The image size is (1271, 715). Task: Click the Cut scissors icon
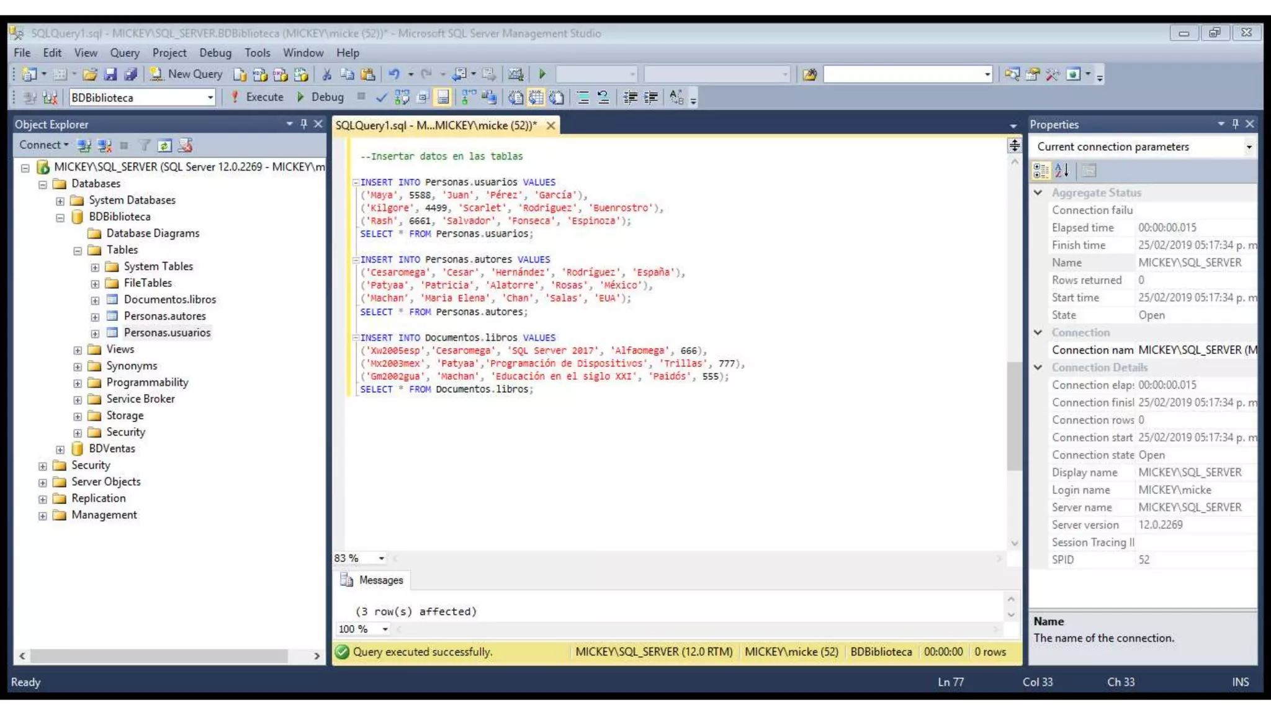pyautogui.click(x=326, y=74)
